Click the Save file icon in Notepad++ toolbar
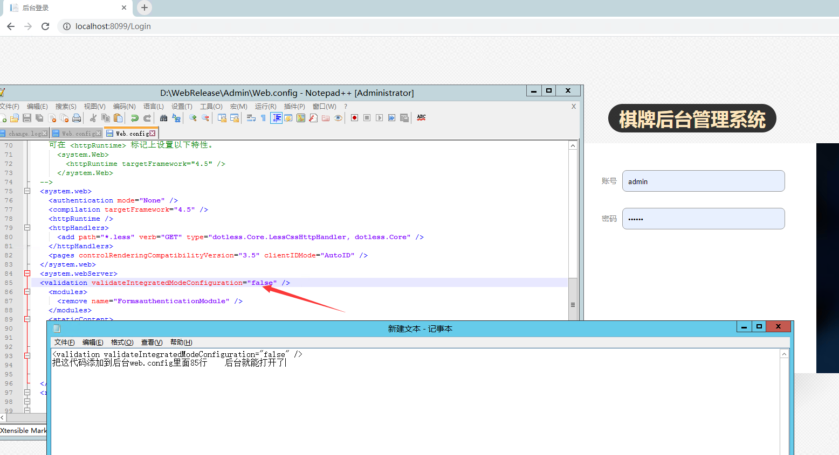The width and height of the screenshot is (839, 455). tap(26, 118)
